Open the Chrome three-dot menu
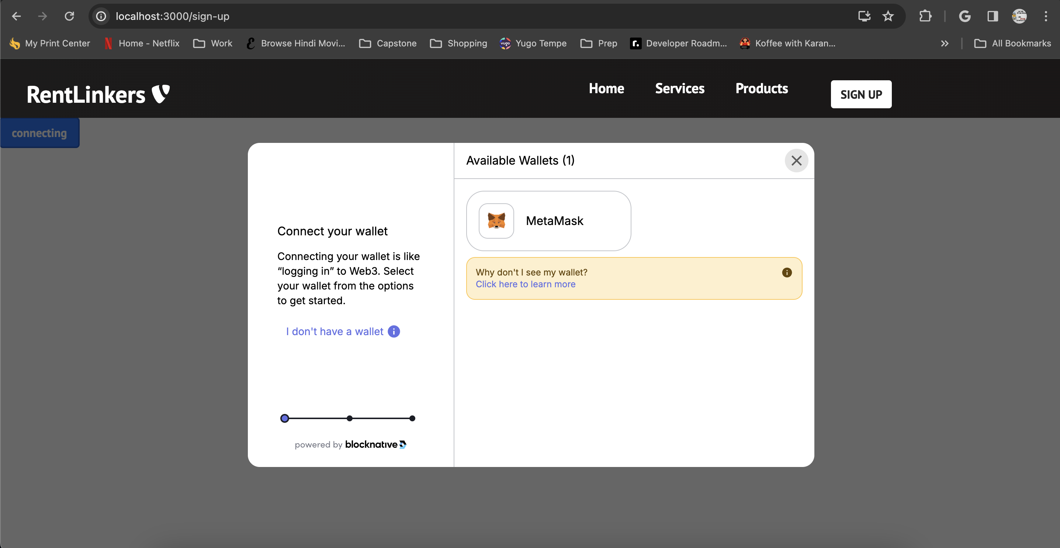 click(x=1046, y=17)
